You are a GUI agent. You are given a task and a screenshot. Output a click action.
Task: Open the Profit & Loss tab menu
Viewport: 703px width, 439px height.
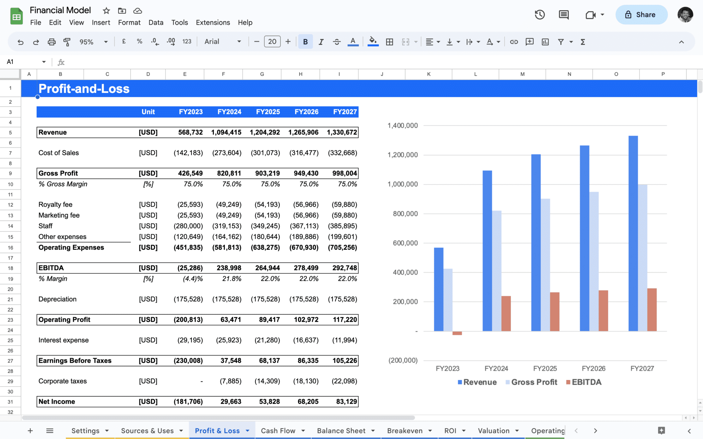(248, 430)
